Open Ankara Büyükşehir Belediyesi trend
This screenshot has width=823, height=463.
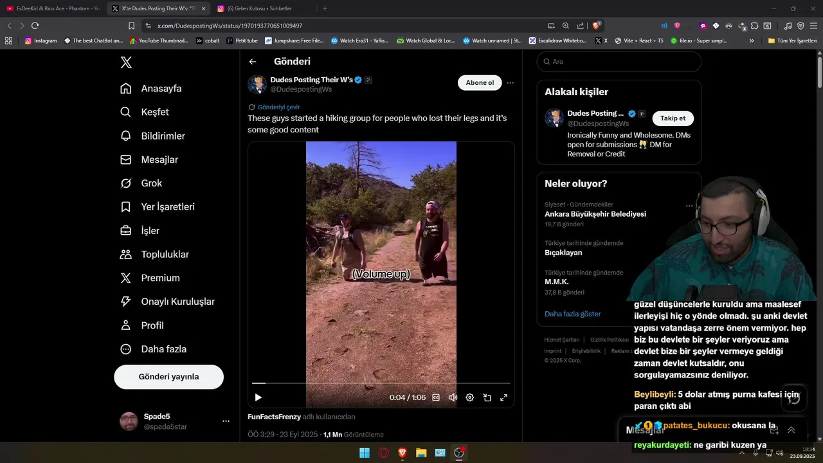click(x=595, y=214)
